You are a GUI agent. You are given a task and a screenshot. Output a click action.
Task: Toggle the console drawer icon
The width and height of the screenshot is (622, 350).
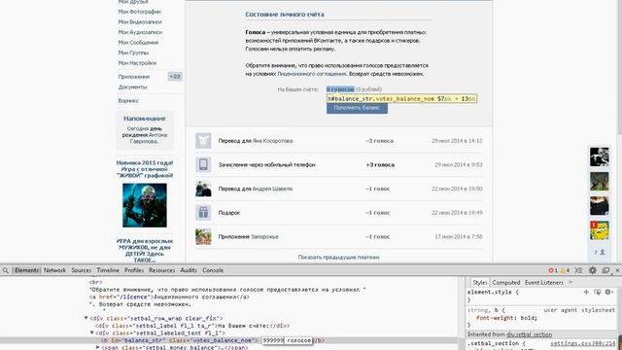[578, 270]
